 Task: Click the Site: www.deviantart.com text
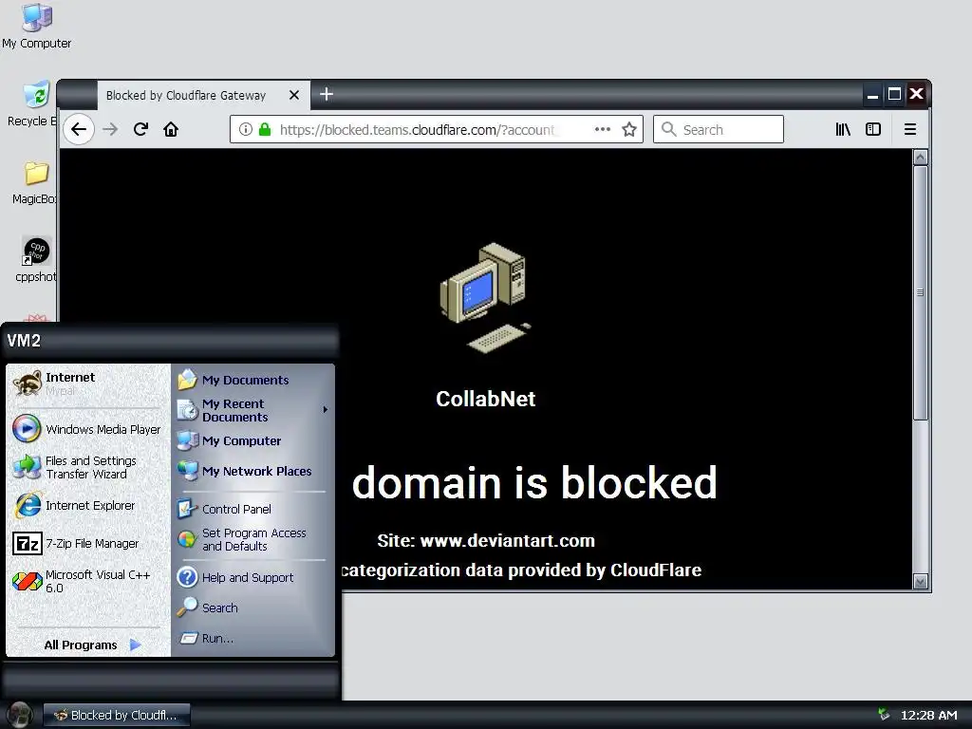coord(486,540)
